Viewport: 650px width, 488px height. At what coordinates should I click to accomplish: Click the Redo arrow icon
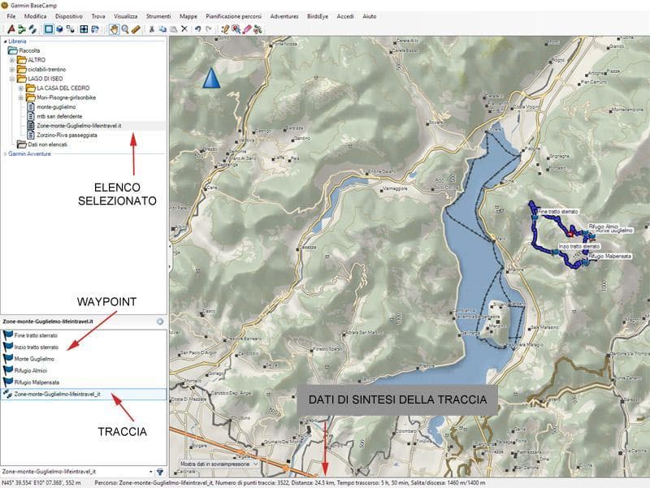(x=209, y=29)
